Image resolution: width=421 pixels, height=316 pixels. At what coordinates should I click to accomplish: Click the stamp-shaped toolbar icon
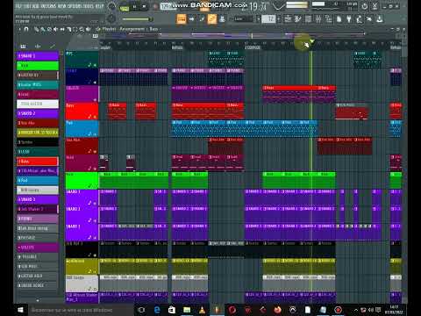(222, 19)
